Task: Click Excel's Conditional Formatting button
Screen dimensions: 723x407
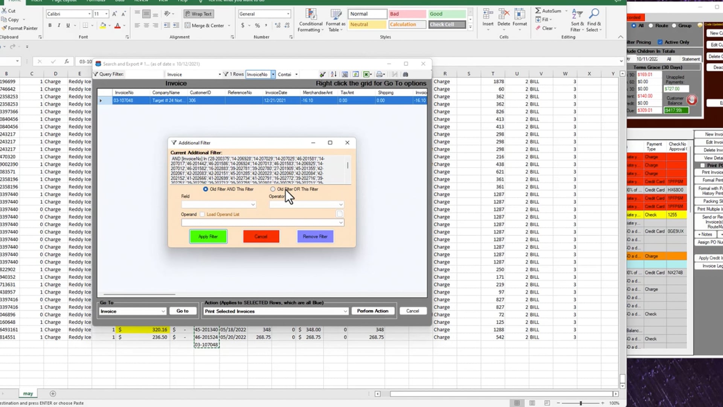Action: [311, 20]
